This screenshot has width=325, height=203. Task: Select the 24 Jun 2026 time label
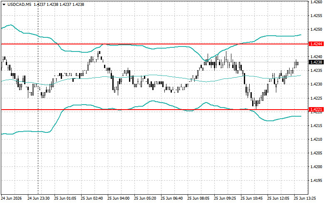click(x=11, y=198)
